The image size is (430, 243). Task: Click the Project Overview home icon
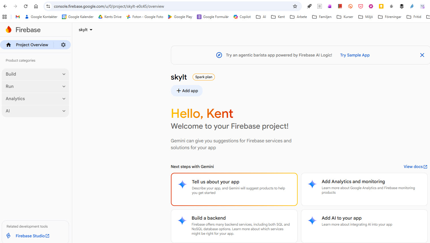tap(9, 45)
